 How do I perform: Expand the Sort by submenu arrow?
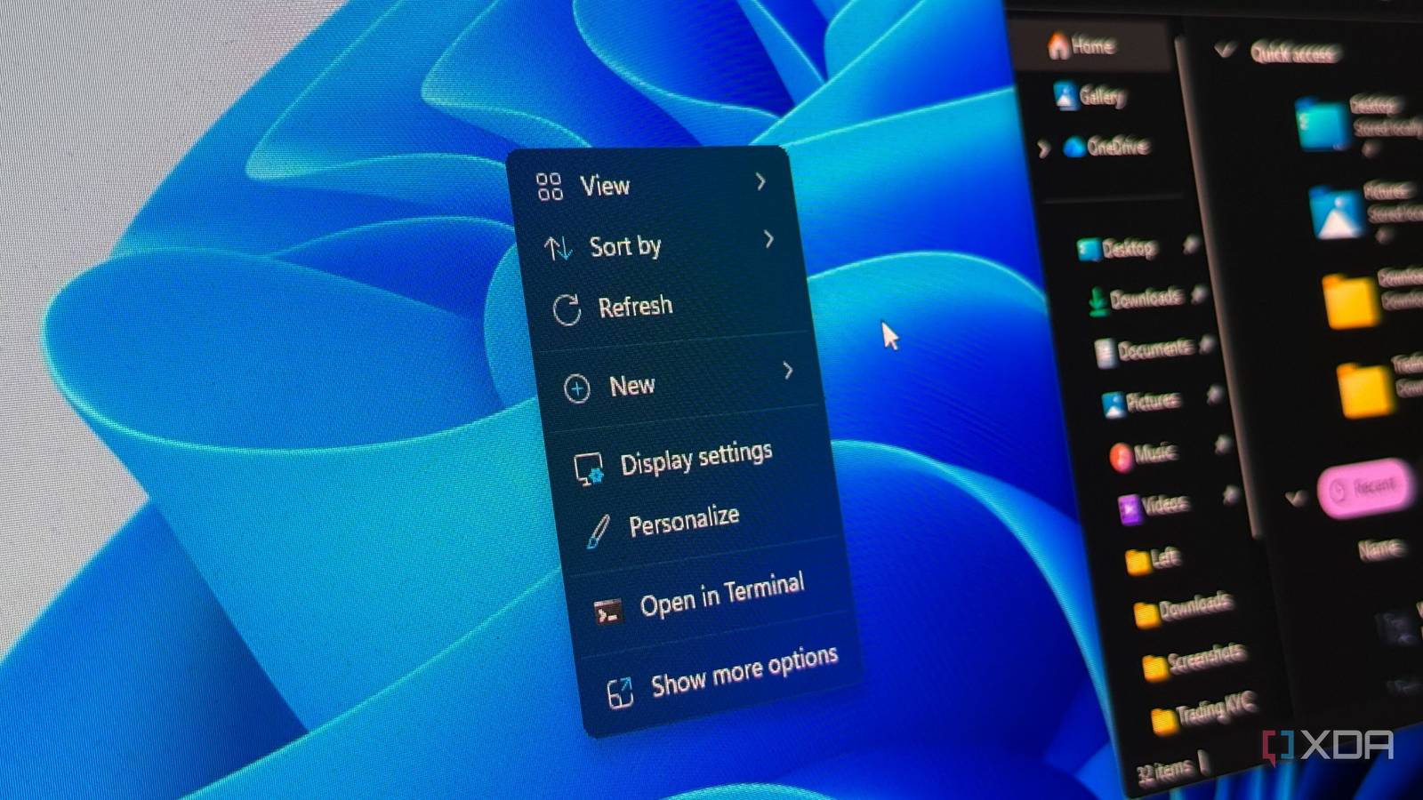point(769,239)
